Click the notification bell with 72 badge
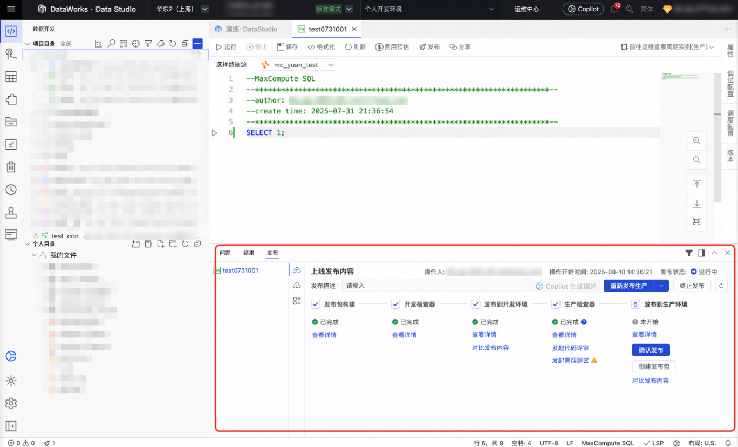Screen dimensions: 738x447 (614, 9)
